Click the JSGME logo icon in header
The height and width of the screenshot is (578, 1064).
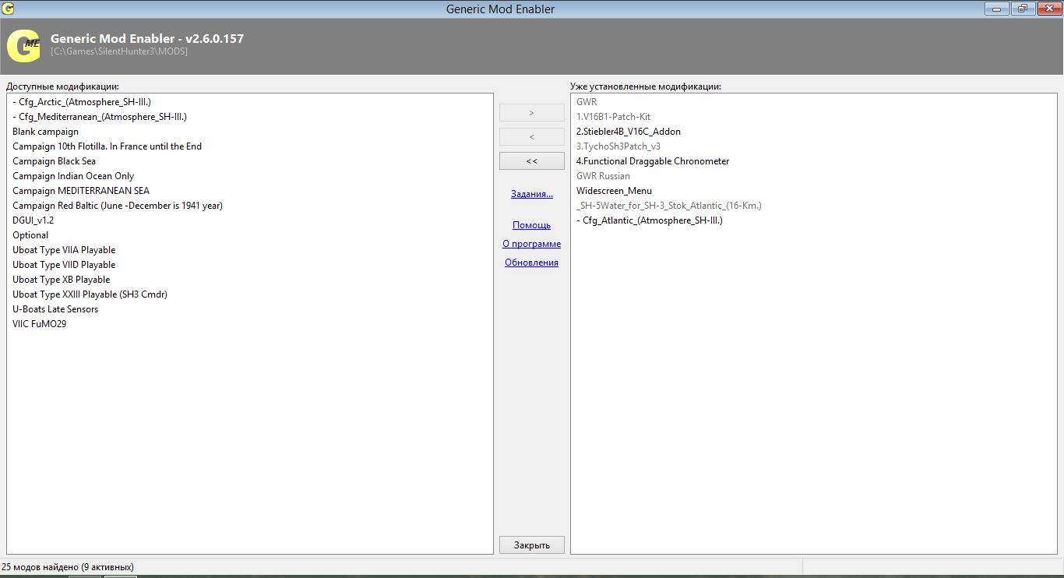tap(23, 46)
